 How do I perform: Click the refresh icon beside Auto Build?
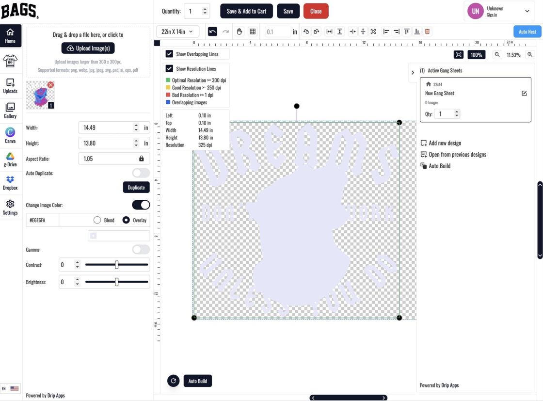(x=174, y=381)
